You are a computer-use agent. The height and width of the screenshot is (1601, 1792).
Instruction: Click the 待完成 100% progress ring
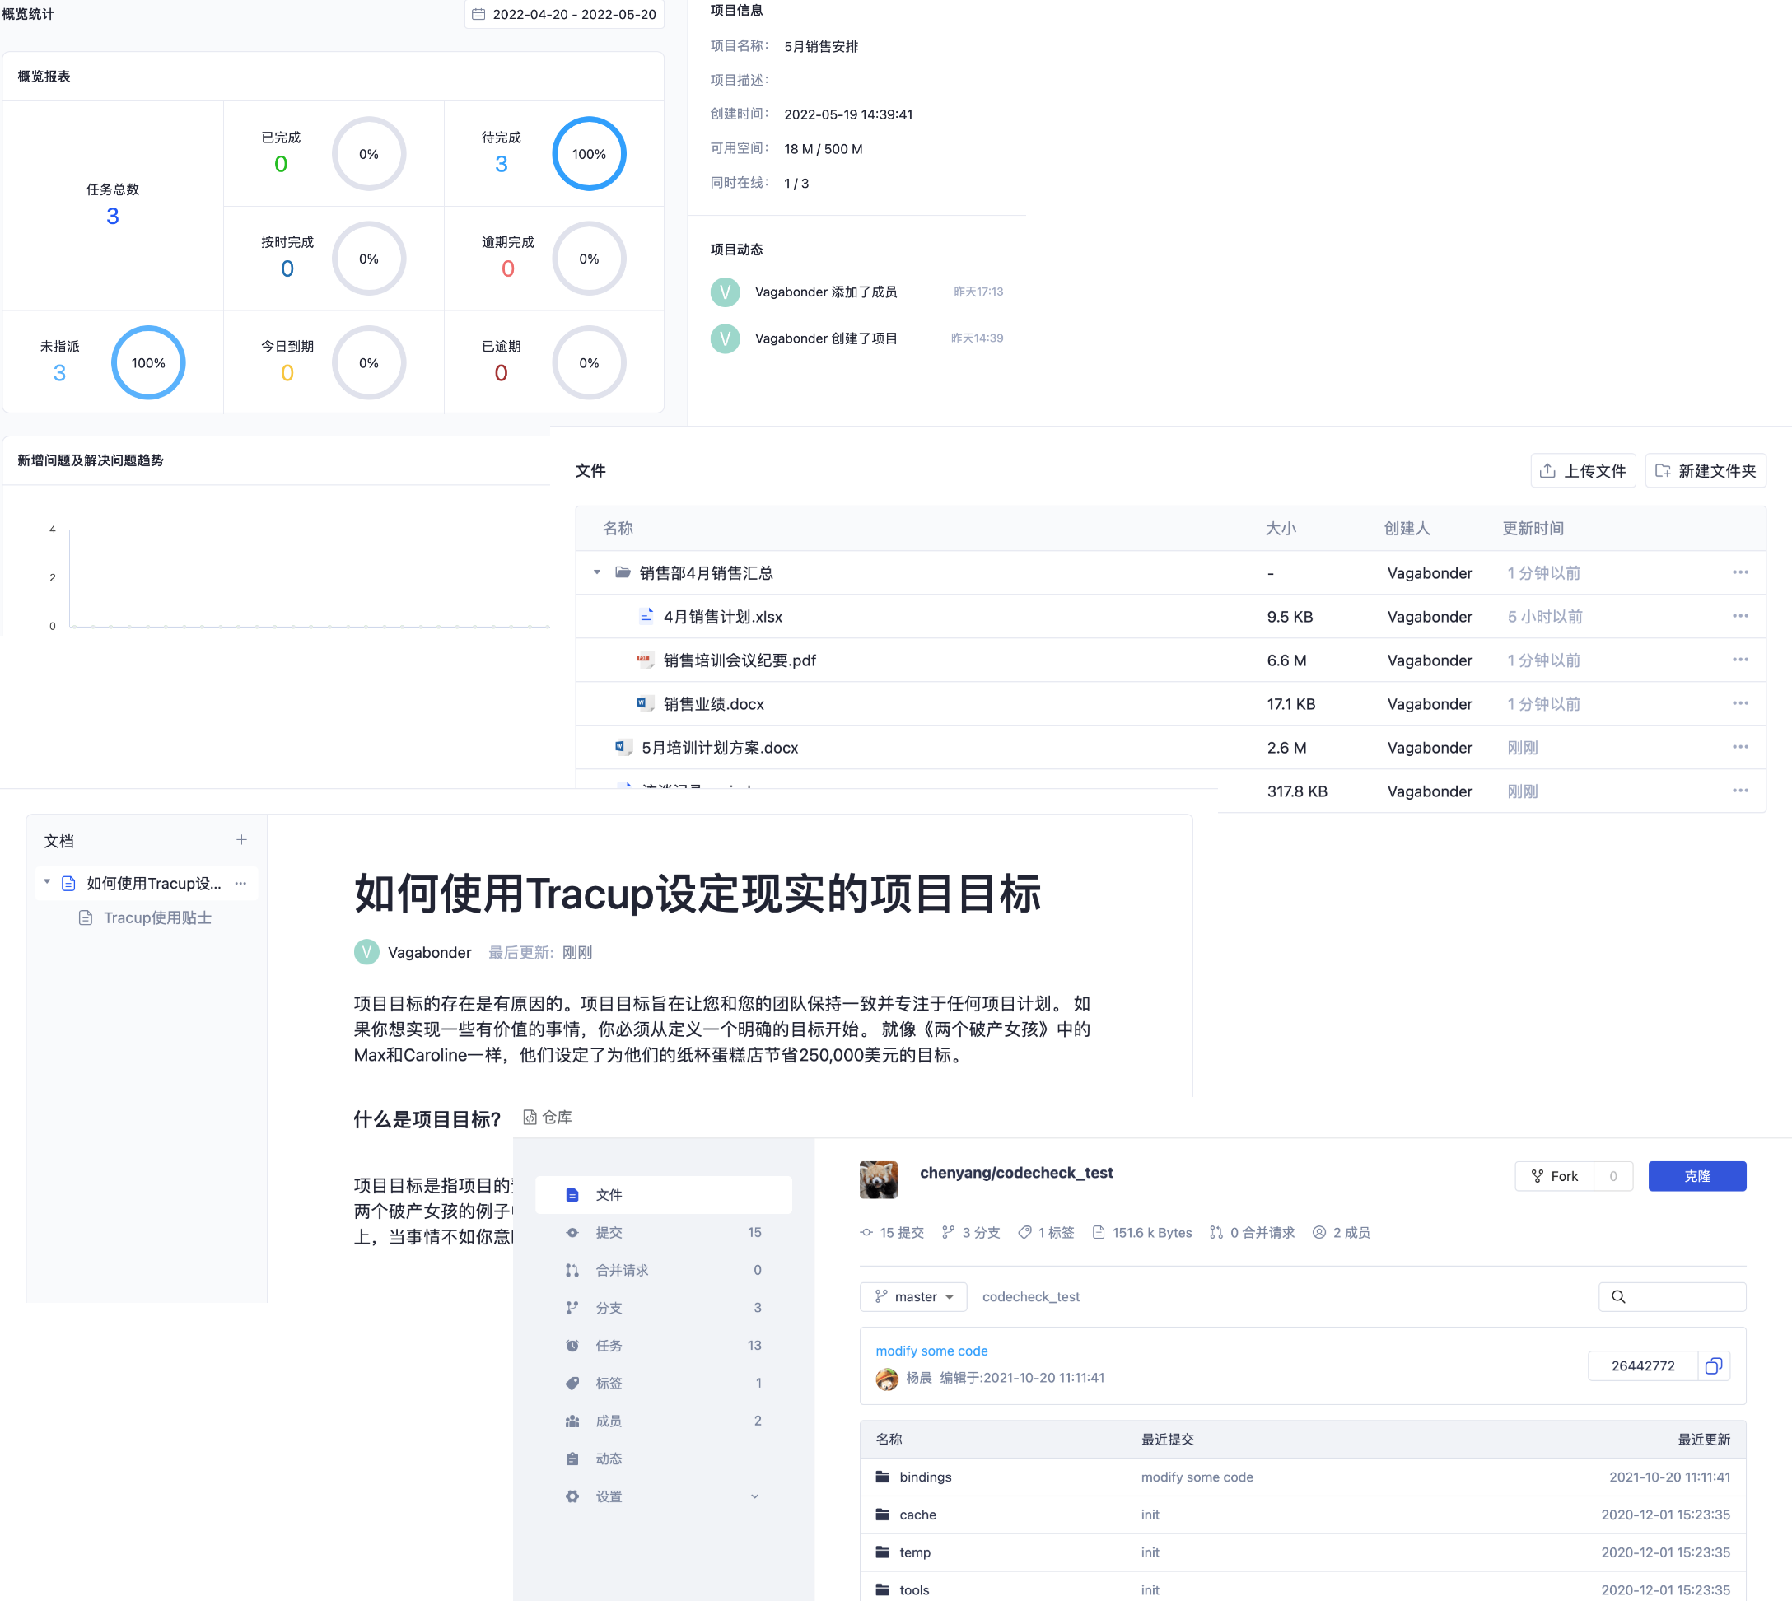pyautogui.click(x=589, y=154)
